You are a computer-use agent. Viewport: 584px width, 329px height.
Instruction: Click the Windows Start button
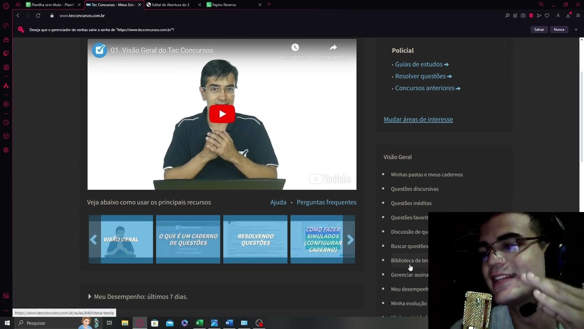7,323
